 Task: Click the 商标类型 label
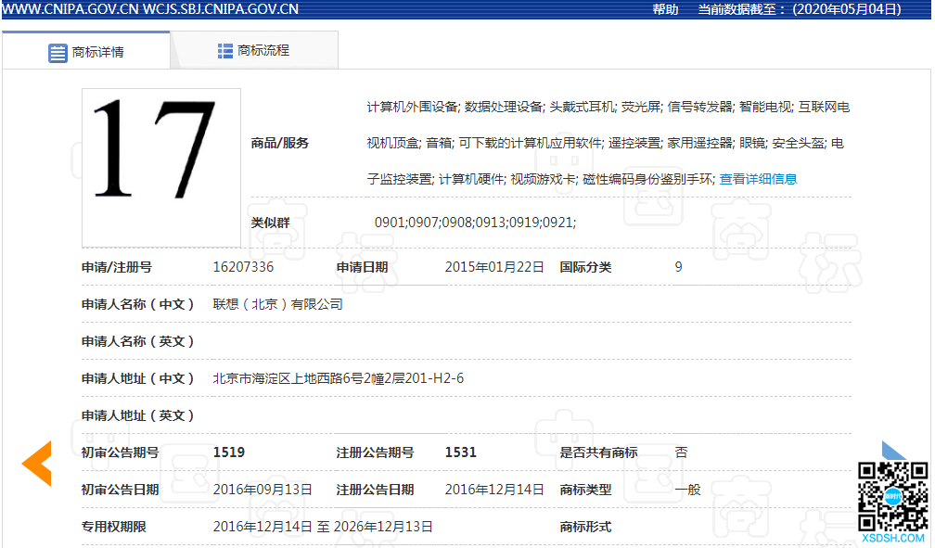pos(585,490)
